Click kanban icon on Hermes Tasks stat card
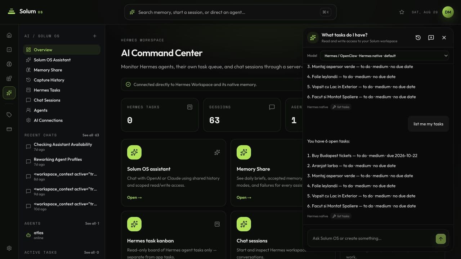This screenshot has width=461, height=259. [190, 107]
